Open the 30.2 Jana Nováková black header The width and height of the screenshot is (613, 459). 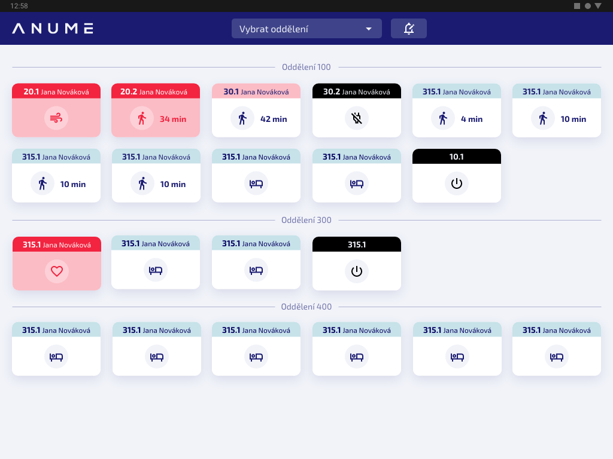pyautogui.click(x=357, y=91)
